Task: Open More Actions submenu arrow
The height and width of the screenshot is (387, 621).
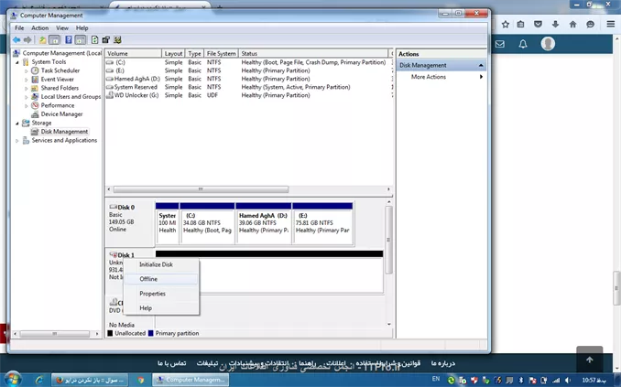Action: coord(481,77)
